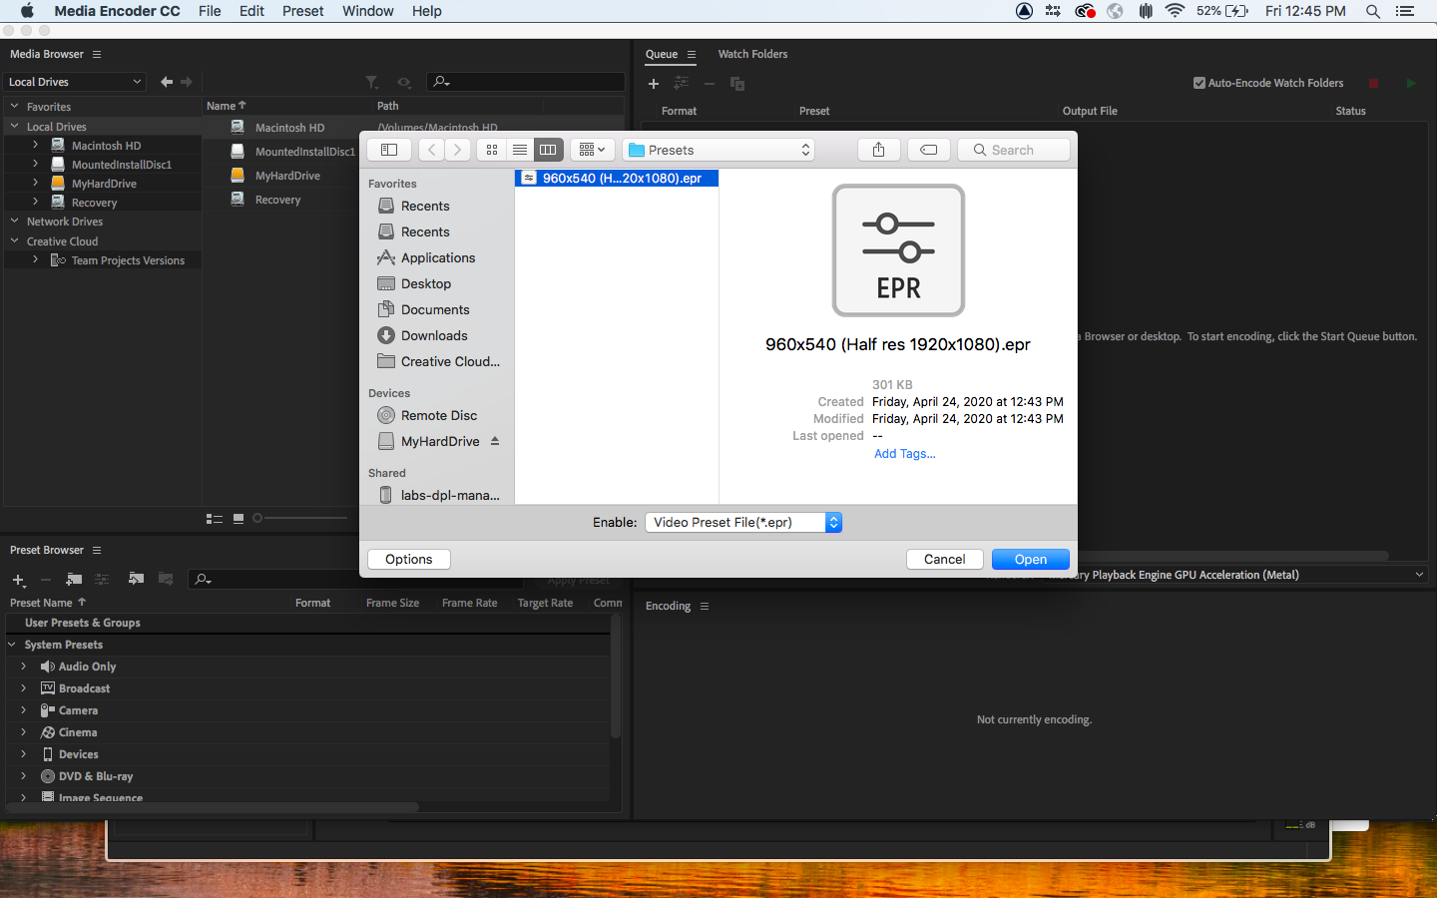Open the Edit menu
This screenshot has height=898, width=1437.
tap(251, 11)
